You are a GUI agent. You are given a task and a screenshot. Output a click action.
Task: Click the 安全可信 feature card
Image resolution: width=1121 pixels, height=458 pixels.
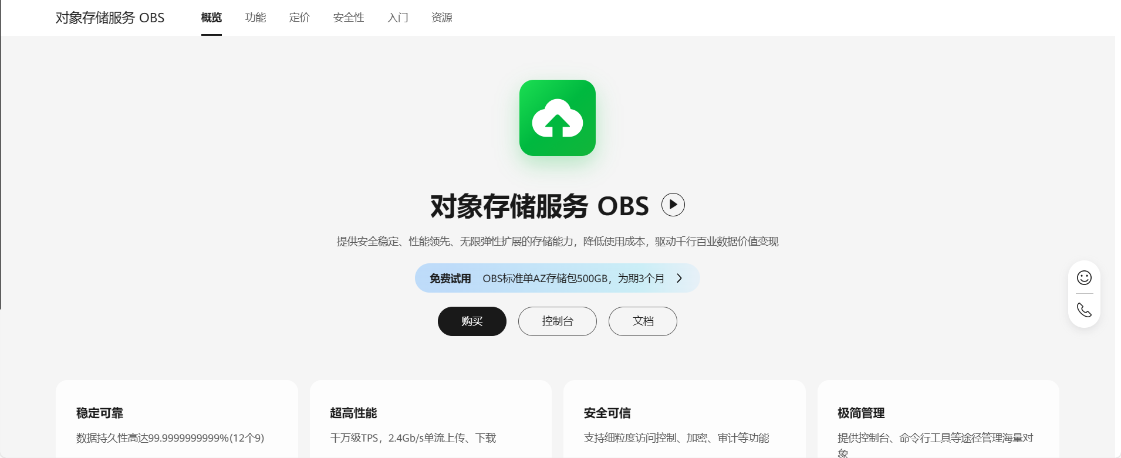684,419
